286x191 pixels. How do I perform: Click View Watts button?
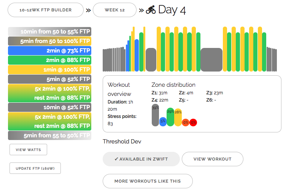(x=28, y=150)
